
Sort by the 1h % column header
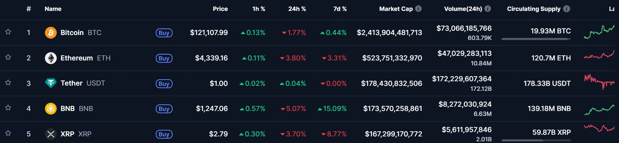pyautogui.click(x=259, y=9)
